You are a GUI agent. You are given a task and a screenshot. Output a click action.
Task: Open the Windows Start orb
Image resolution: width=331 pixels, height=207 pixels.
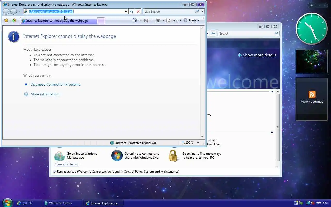[x=7, y=203]
